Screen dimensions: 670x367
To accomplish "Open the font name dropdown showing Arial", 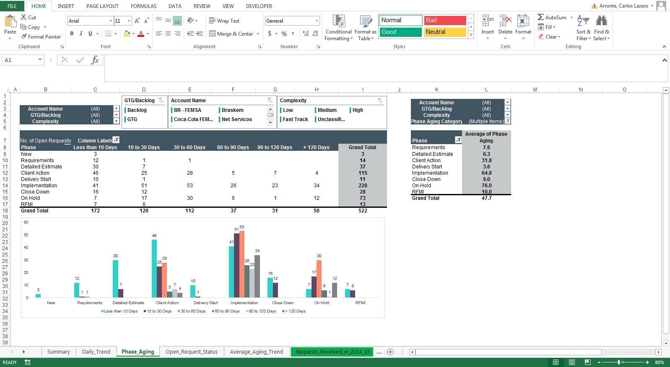I will coord(111,21).
